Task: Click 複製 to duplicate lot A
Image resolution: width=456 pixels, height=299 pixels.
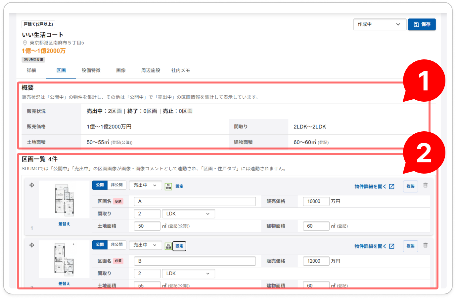Action: tap(411, 186)
